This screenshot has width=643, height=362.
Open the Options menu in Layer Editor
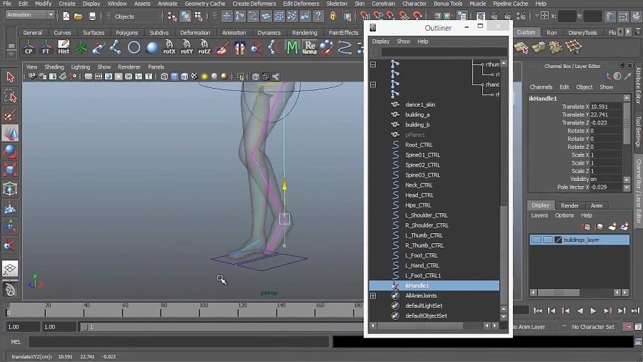coord(564,215)
